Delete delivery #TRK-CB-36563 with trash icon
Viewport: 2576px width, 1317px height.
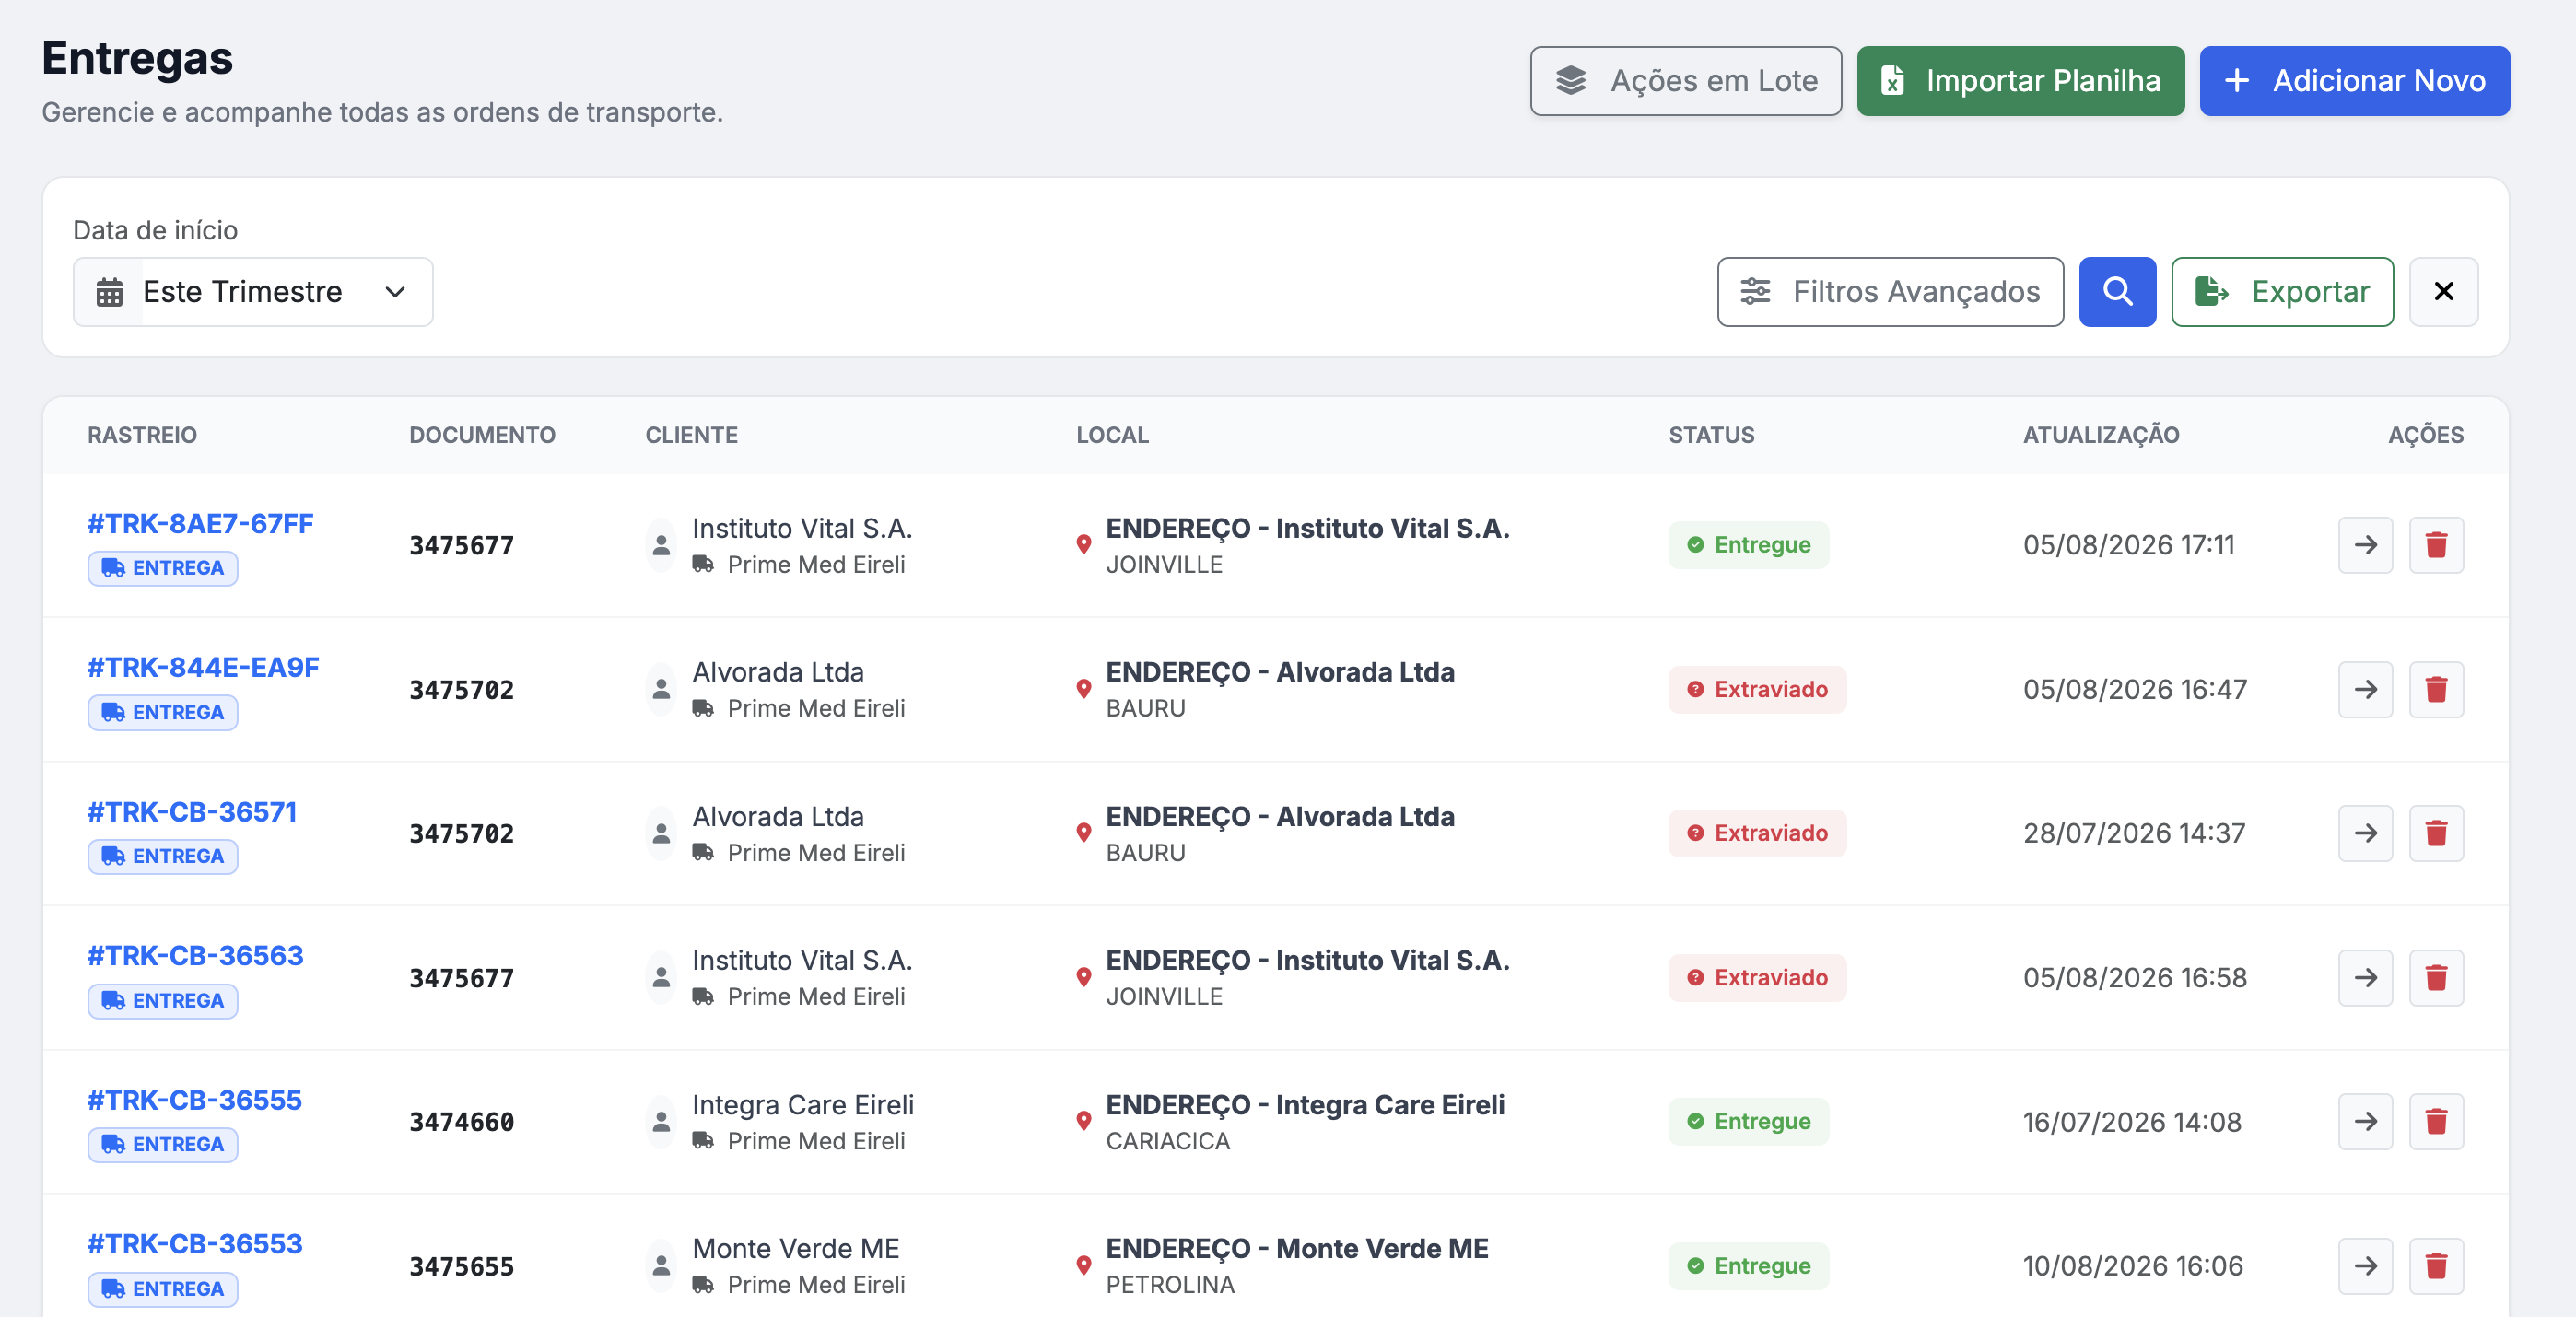(x=2436, y=977)
